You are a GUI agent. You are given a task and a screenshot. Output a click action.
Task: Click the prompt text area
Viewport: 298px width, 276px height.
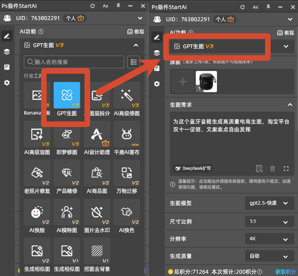click(232, 139)
